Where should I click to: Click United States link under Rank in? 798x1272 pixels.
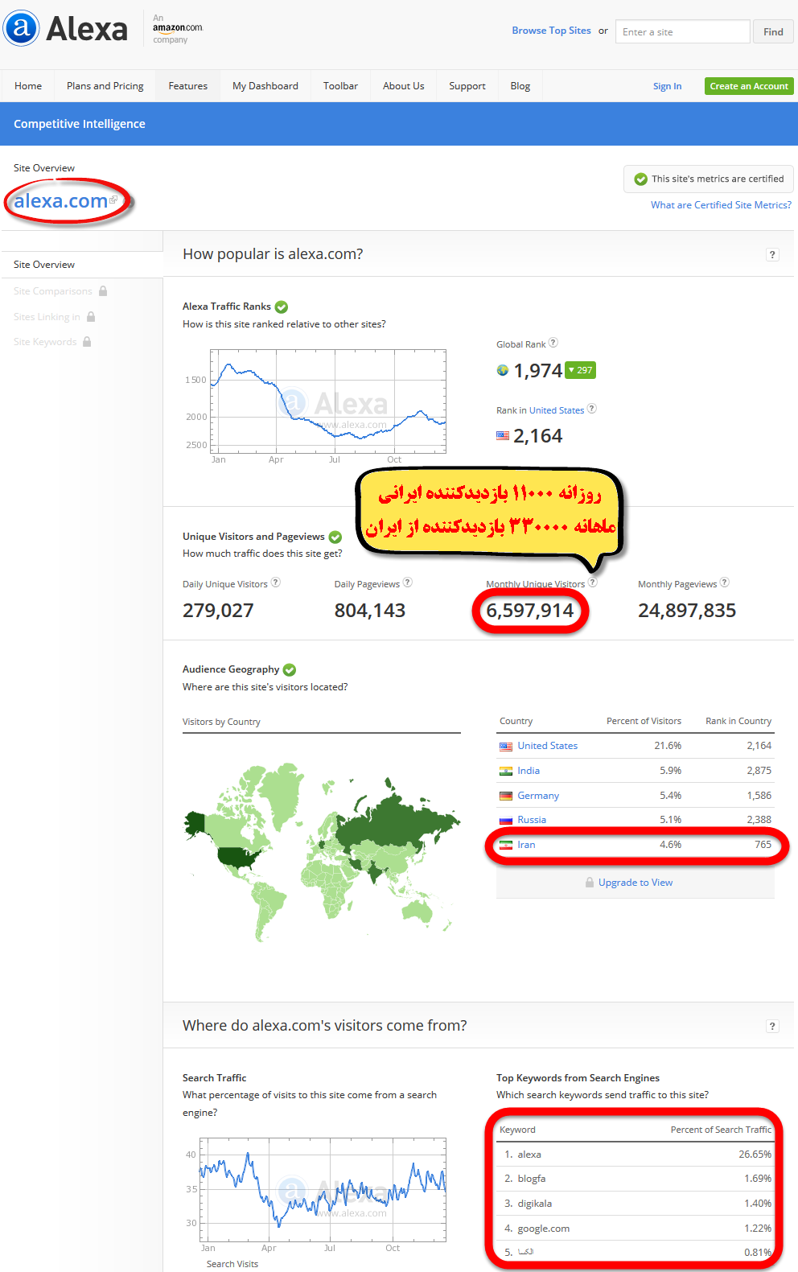tap(557, 410)
